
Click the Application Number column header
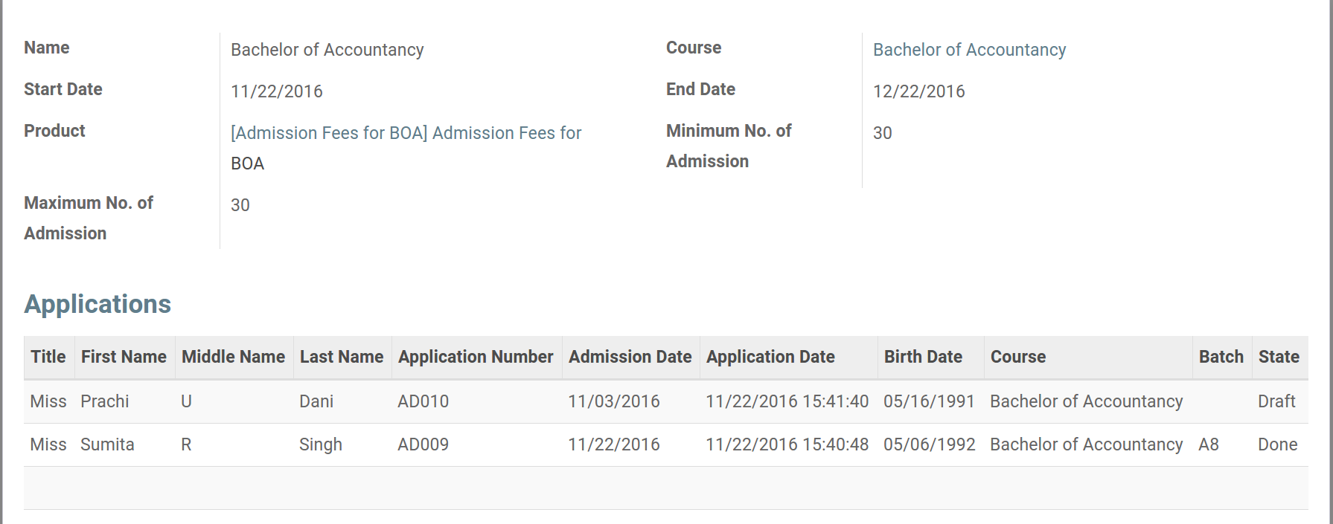coord(476,357)
